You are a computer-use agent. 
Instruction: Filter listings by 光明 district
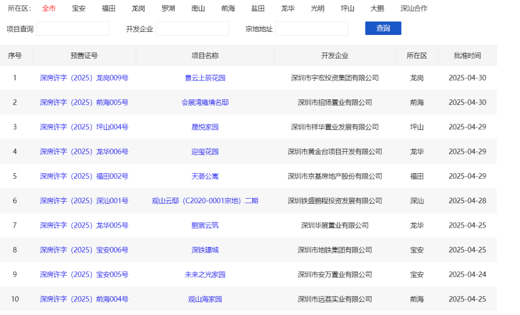[317, 8]
